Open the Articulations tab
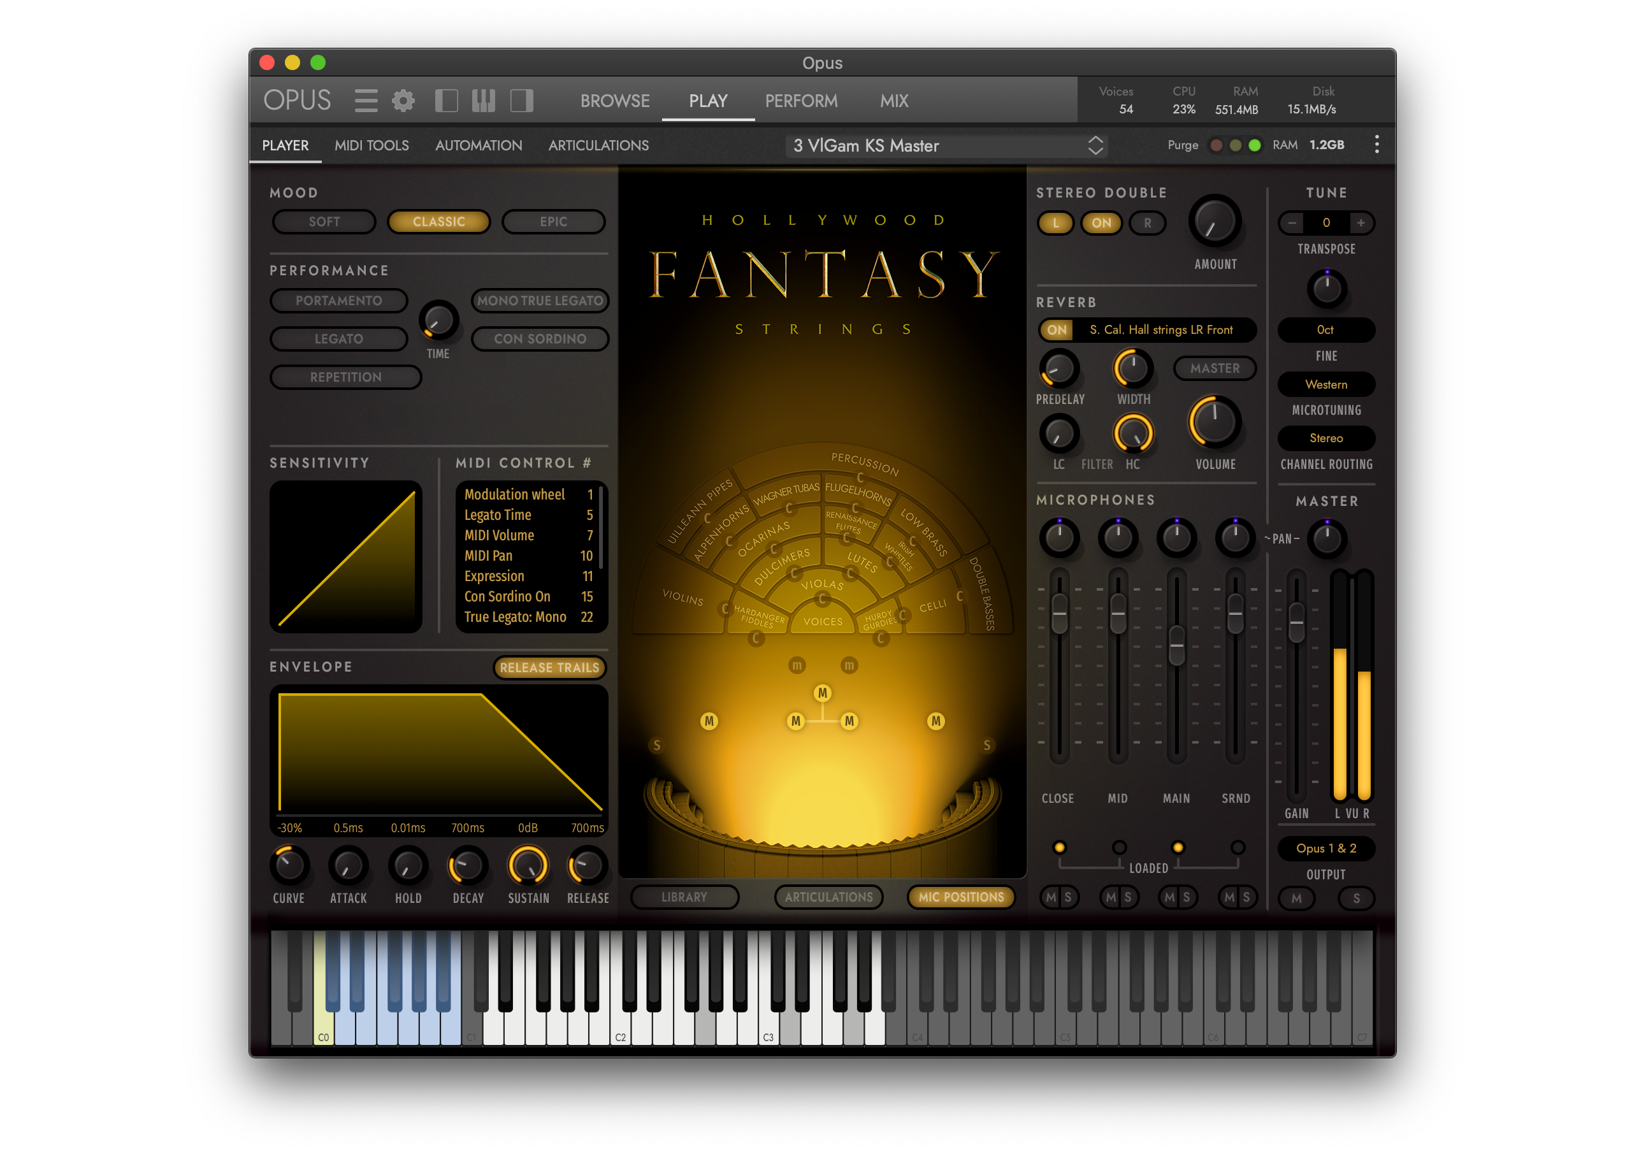The image size is (1646, 1152). [598, 145]
